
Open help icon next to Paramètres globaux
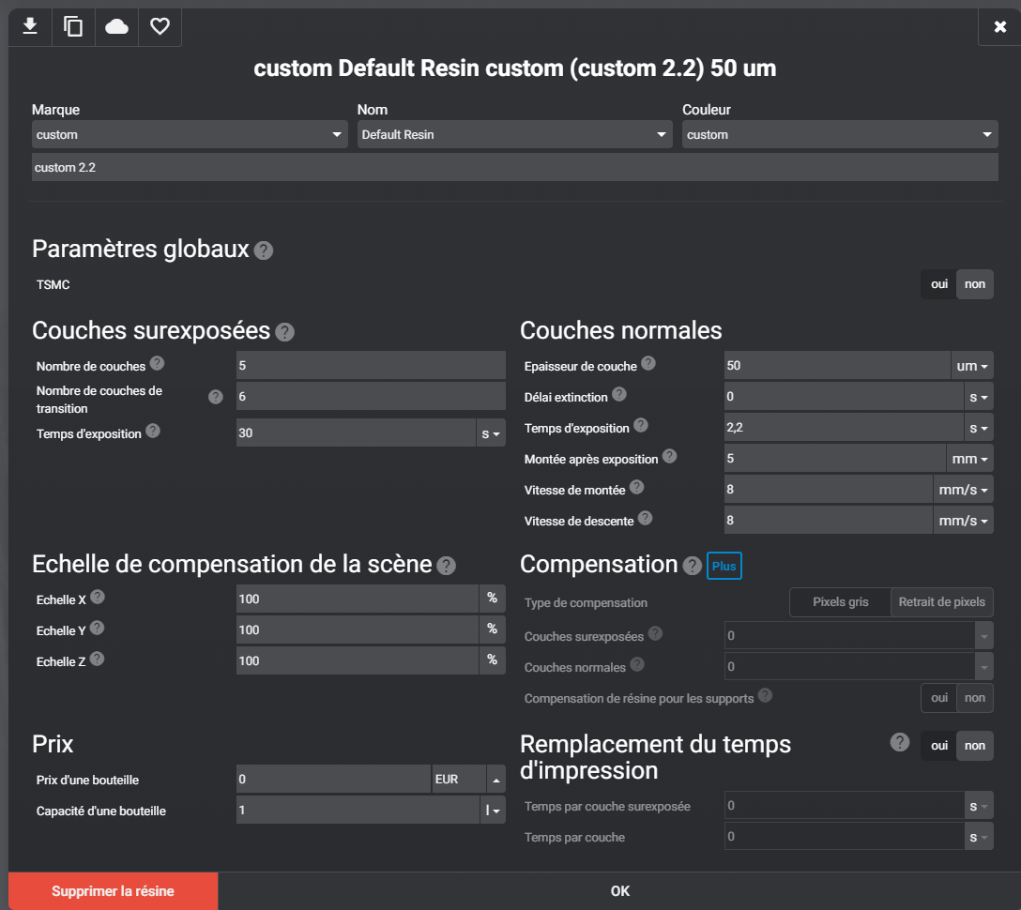pos(264,250)
